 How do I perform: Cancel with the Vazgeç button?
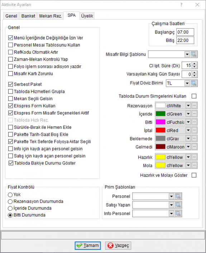[118, 245]
